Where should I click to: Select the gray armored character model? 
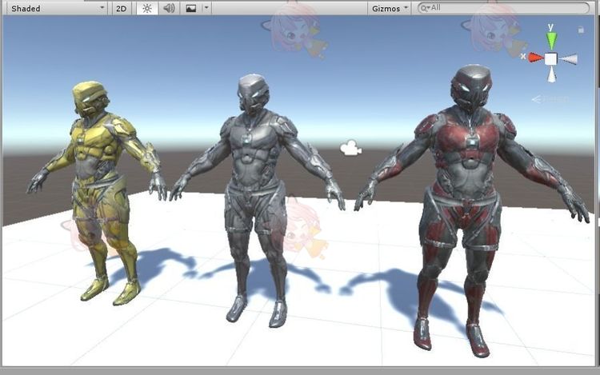click(x=256, y=199)
